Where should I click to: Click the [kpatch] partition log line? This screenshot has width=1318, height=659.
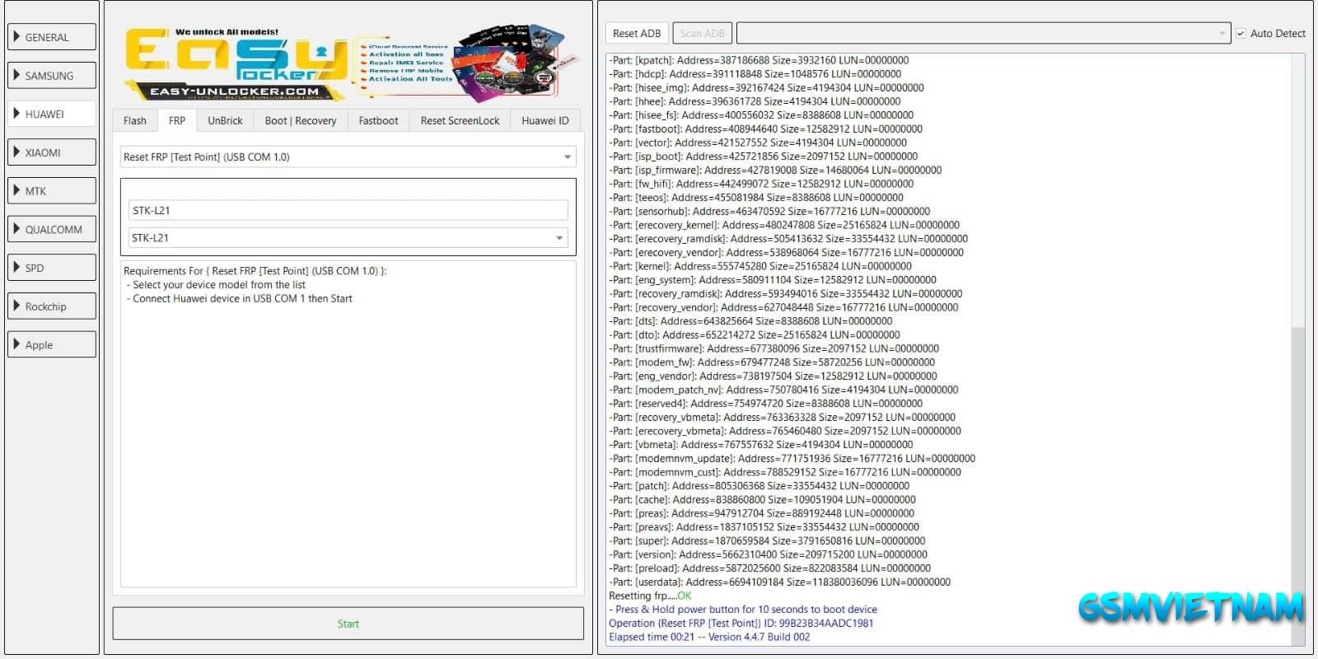759,60
